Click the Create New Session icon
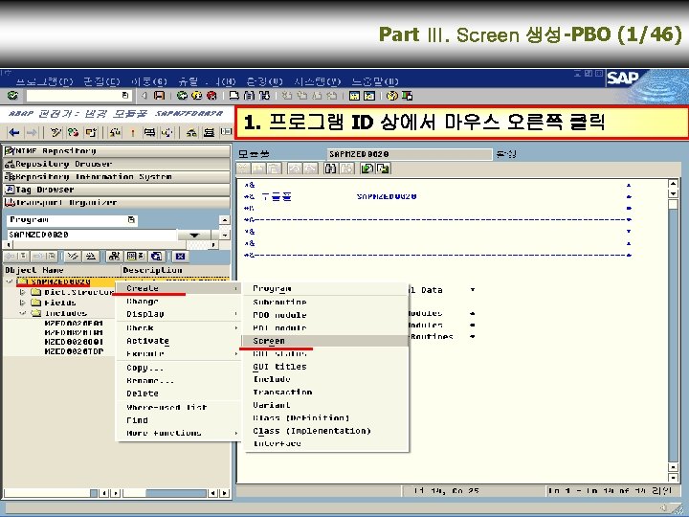Viewport: 689px width, 517px height. (x=354, y=96)
